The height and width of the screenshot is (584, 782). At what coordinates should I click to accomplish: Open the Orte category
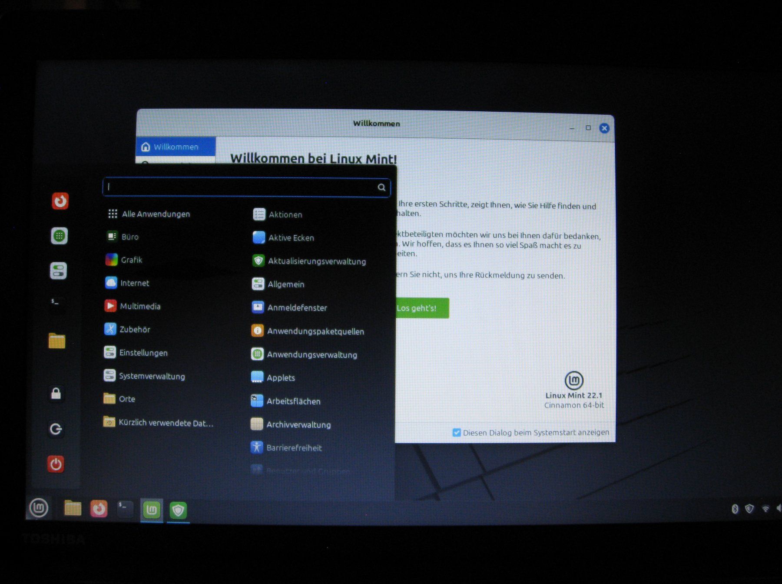tap(119, 399)
